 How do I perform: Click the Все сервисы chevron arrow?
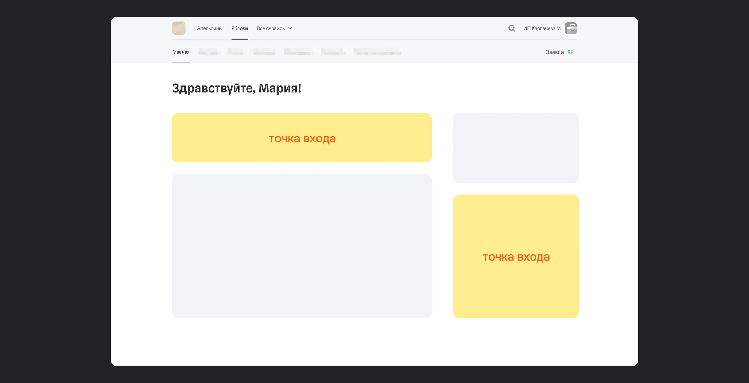click(x=290, y=28)
